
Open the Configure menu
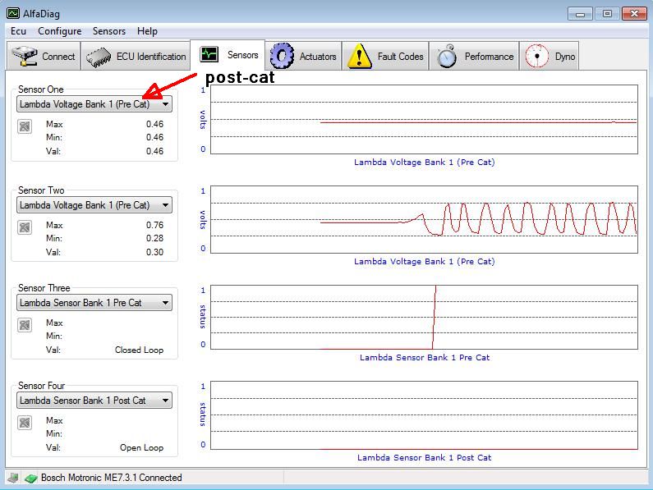pyautogui.click(x=59, y=31)
